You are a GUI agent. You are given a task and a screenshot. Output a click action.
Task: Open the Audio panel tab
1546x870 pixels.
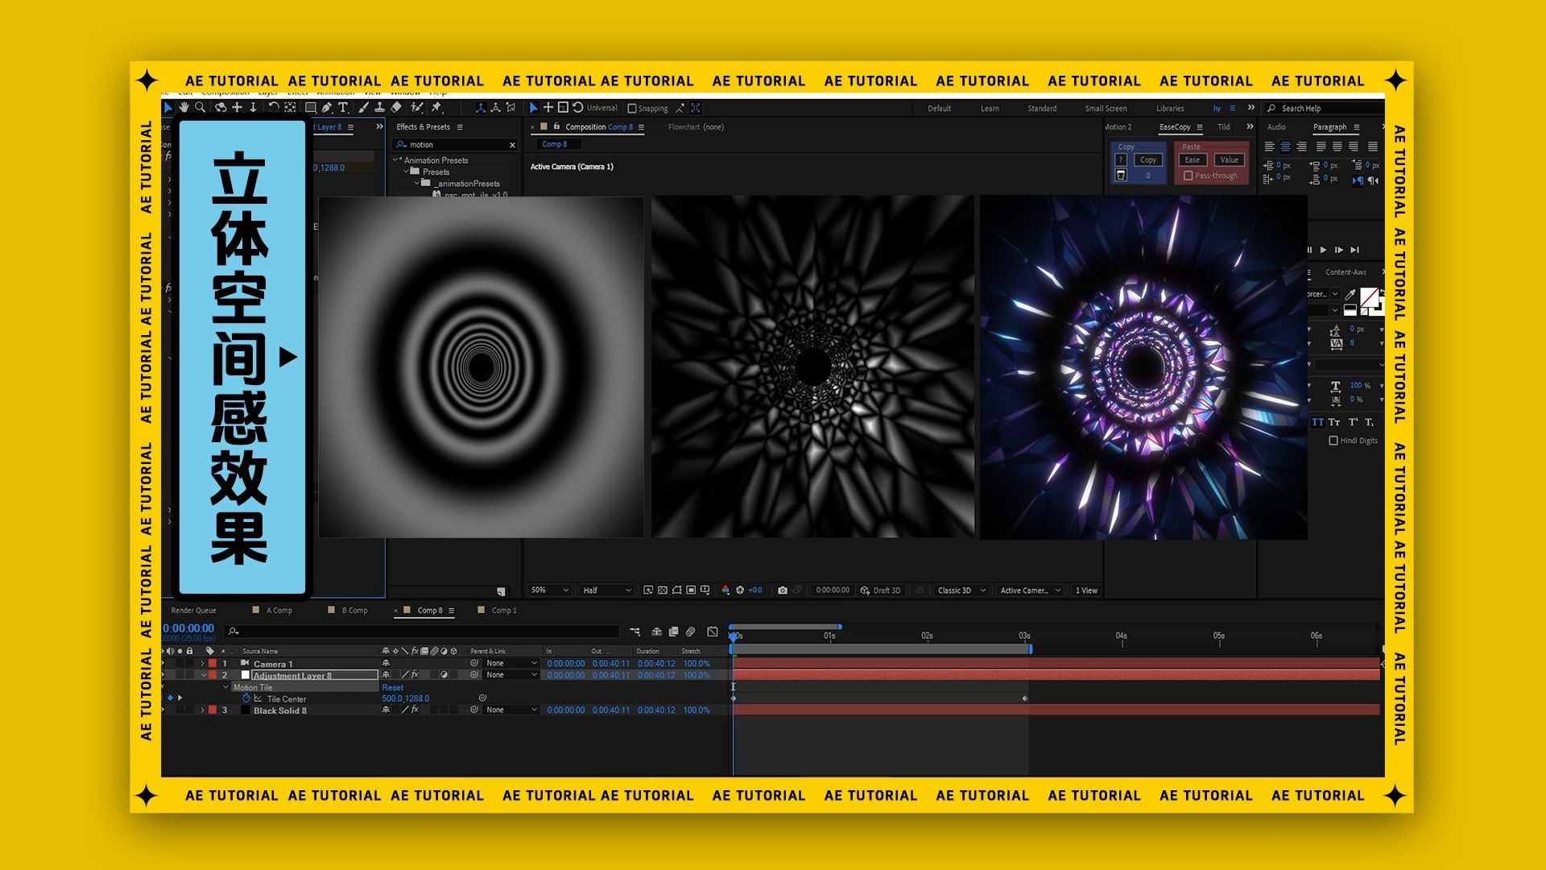pos(1276,127)
